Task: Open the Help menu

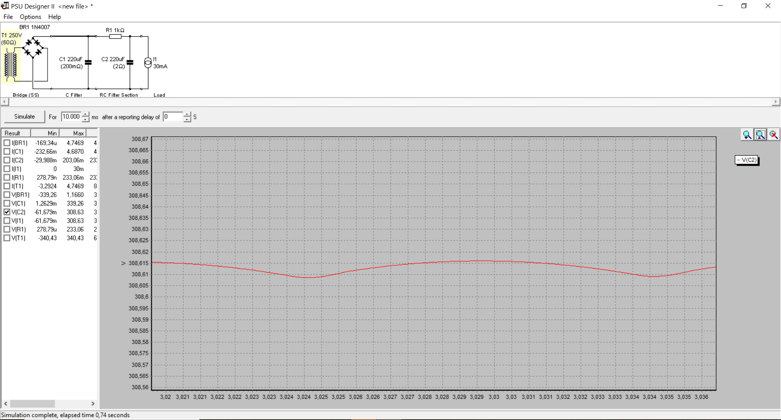Action: [x=55, y=17]
